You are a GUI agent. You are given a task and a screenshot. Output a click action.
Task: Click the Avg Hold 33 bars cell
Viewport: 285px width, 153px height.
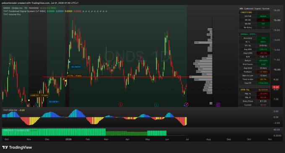click(263, 68)
